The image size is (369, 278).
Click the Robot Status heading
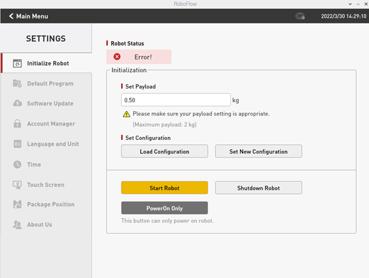[x=127, y=44]
